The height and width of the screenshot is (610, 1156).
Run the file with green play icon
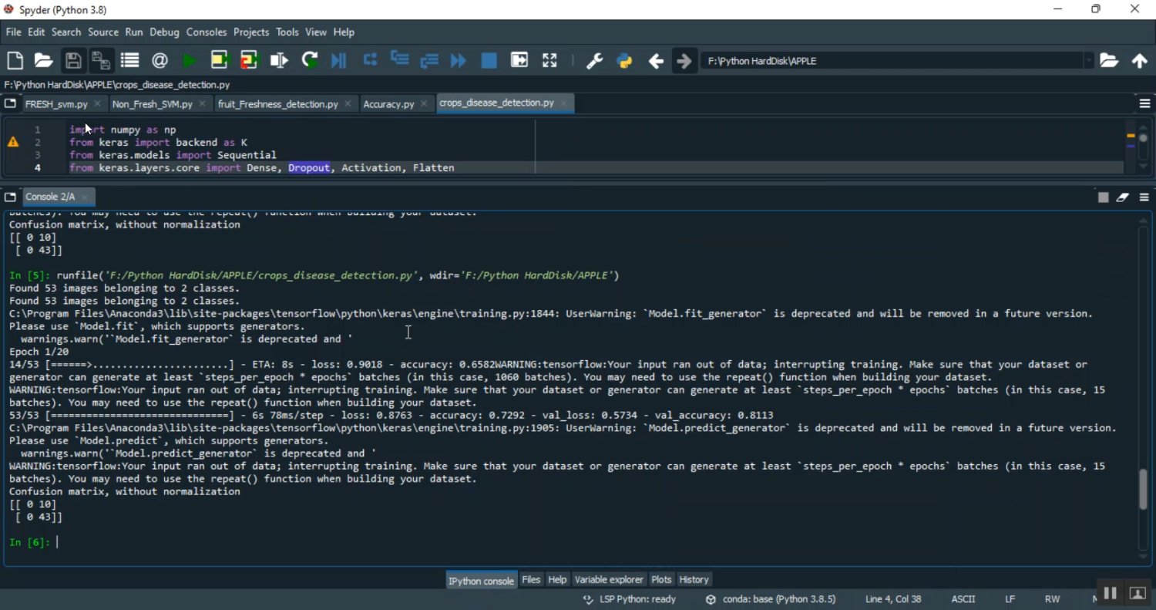[x=190, y=60]
